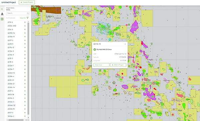Click View more in well popup
Screen dimensions: 200x121
(101, 65)
